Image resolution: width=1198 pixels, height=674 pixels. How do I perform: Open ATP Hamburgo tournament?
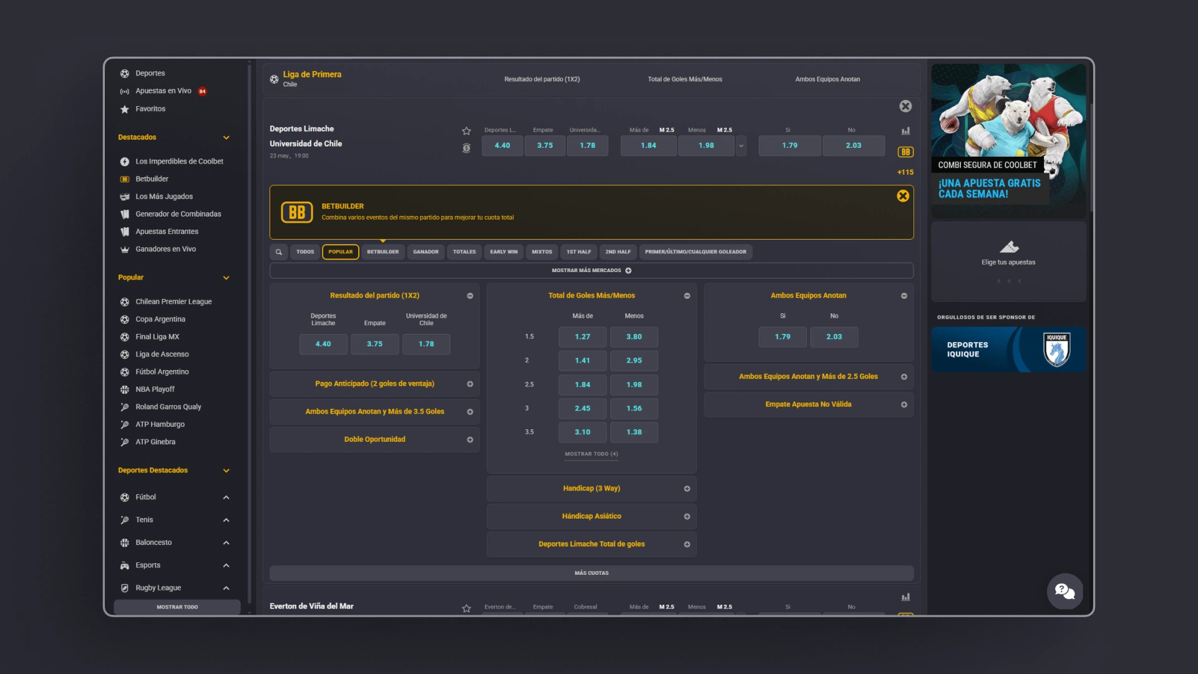tap(160, 424)
